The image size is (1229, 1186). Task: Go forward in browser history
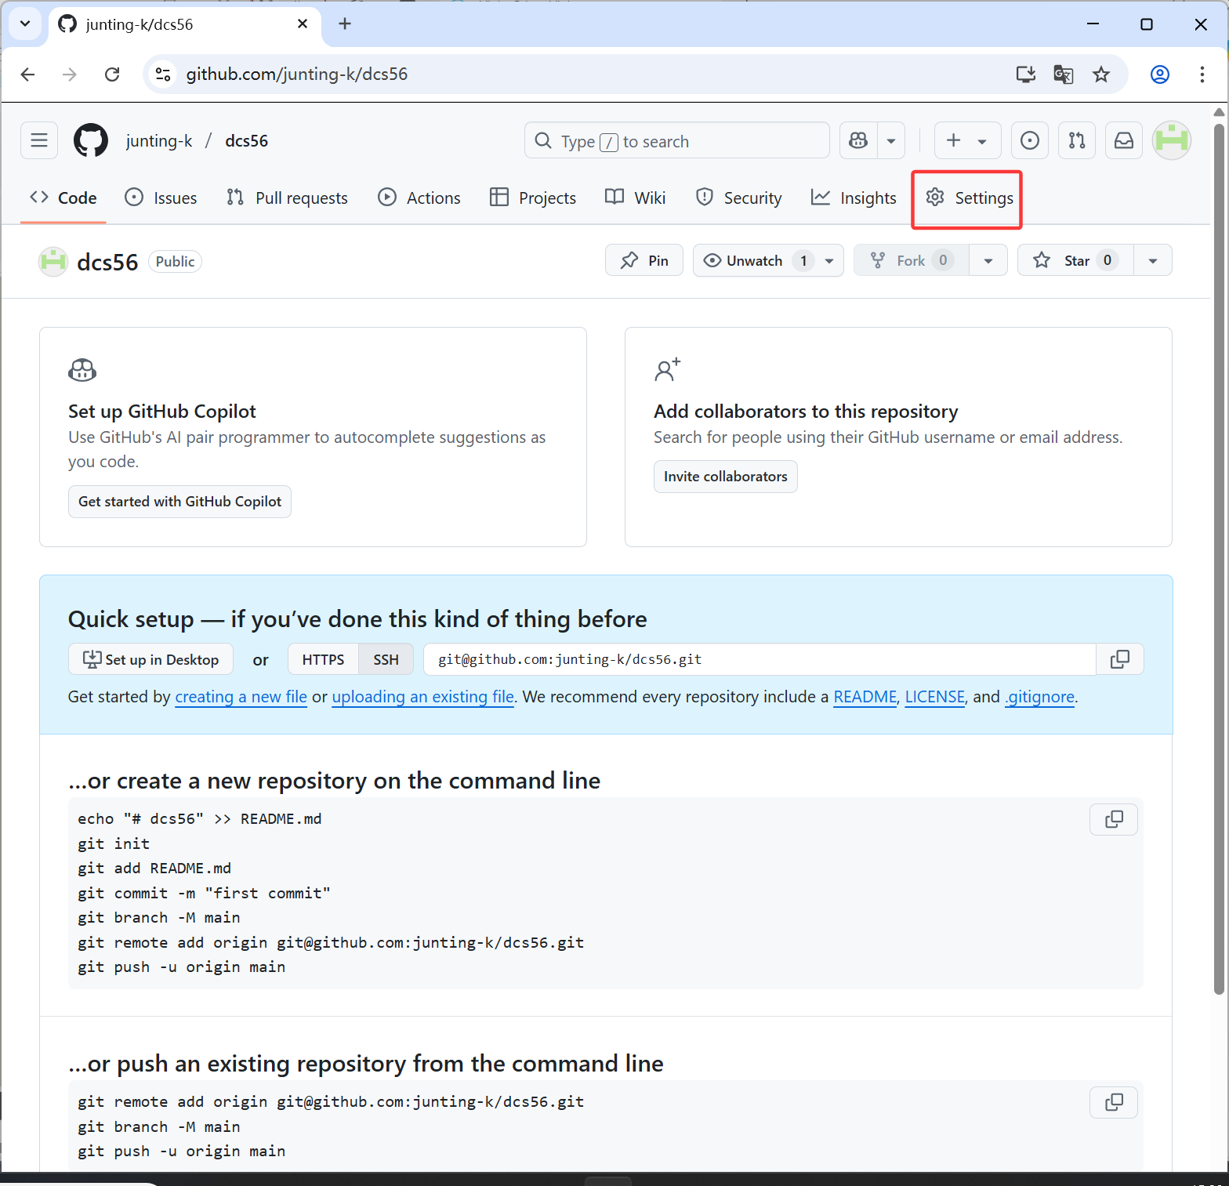[x=70, y=74]
